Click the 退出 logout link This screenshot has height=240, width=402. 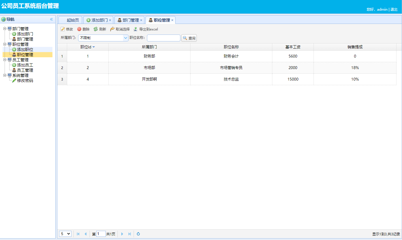tap(394, 9)
